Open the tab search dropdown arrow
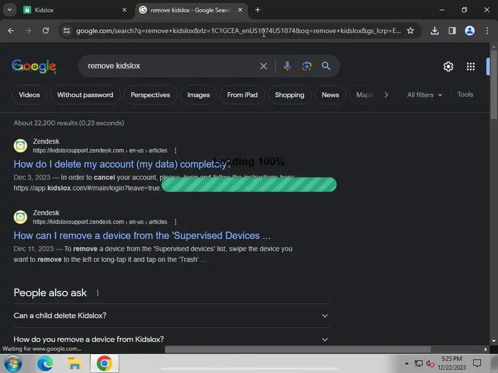The image size is (498, 373). (x=10, y=10)
